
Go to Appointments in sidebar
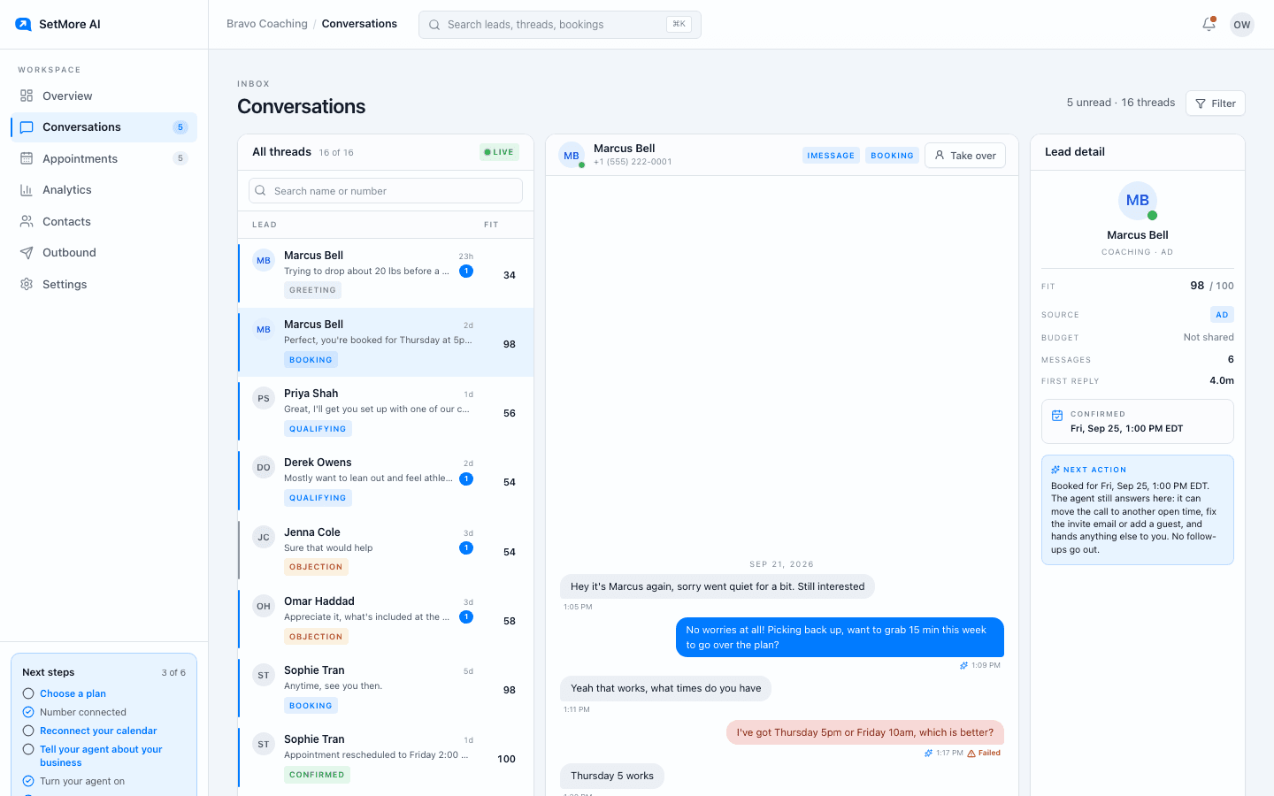coord(104,158)
